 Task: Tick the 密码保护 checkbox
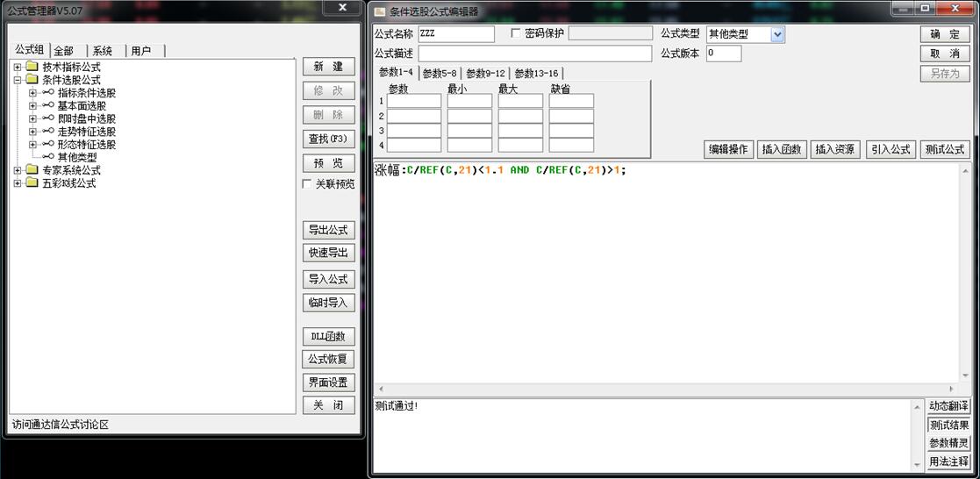click(x=516, y=33)
